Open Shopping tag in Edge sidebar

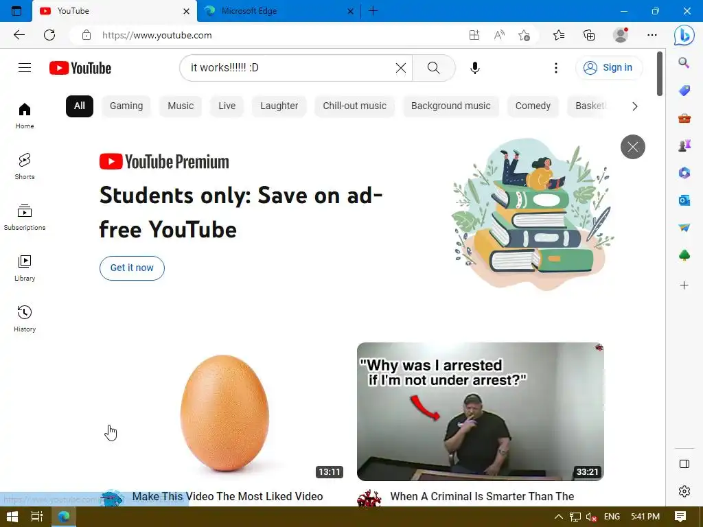(x=684, y=91)
